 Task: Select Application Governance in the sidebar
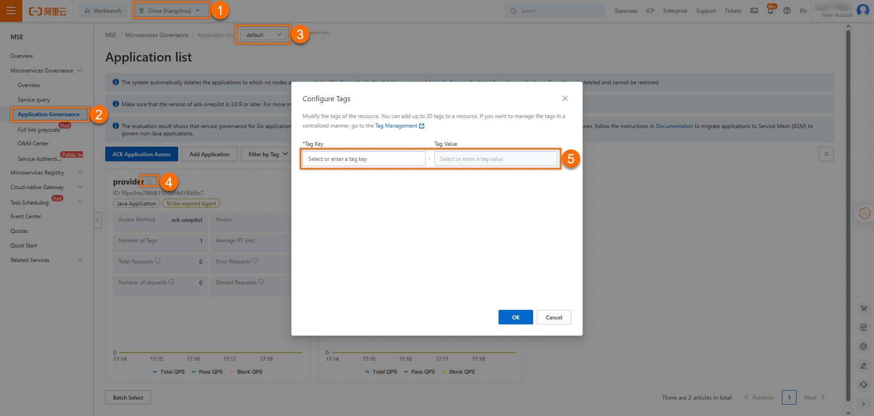[49, 114]
